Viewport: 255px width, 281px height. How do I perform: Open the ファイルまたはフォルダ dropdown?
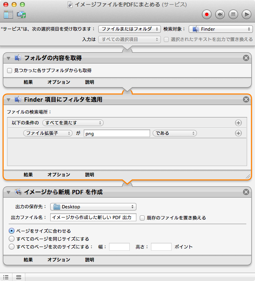129,29
